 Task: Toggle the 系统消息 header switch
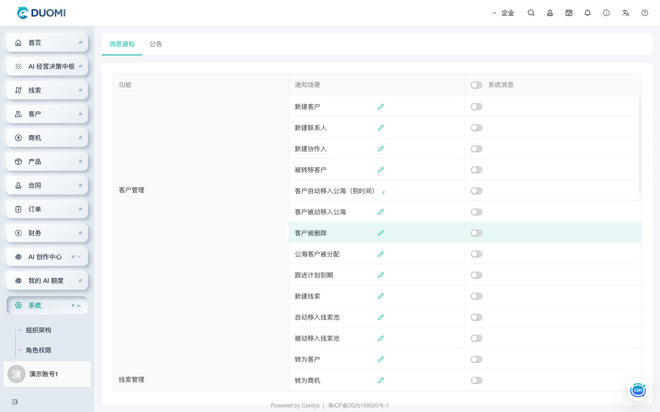(477, 85)
